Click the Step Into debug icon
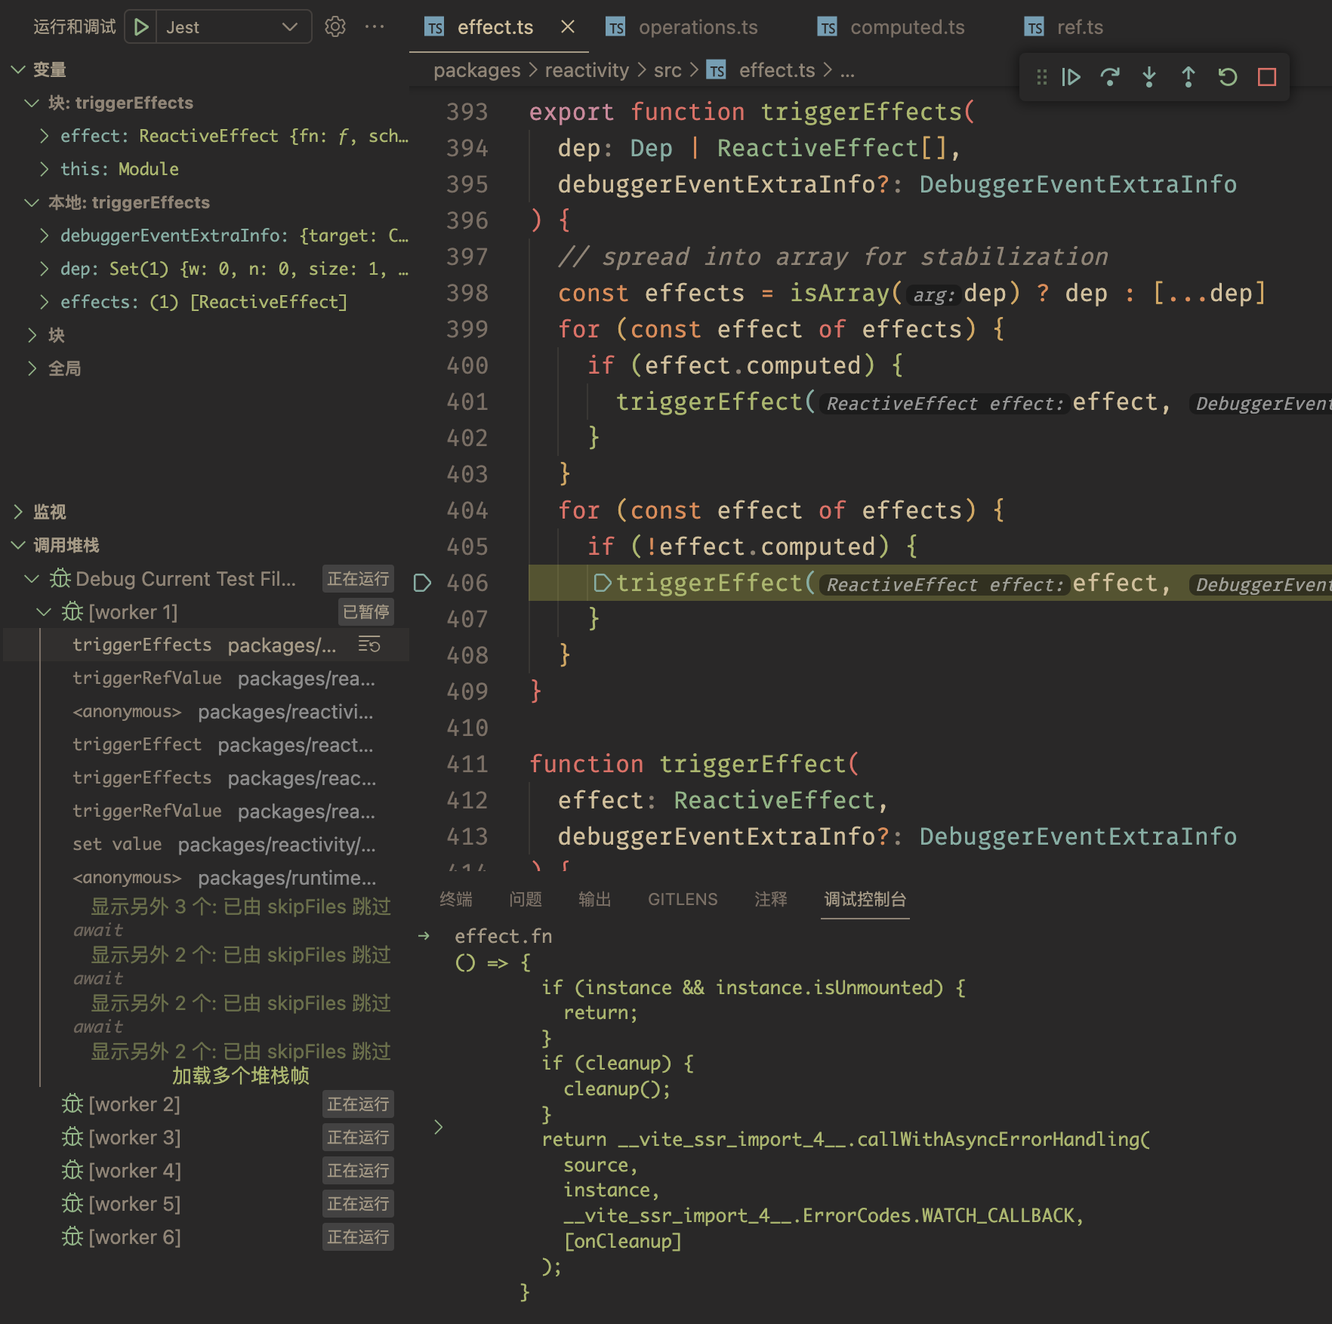This screenshot has height=1324, width=1332. 1149,77
